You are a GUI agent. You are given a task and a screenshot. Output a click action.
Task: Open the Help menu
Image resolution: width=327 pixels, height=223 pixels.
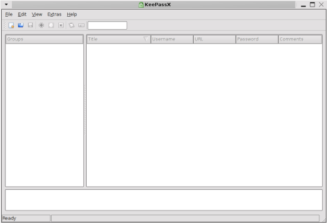[x=72, y=14]
